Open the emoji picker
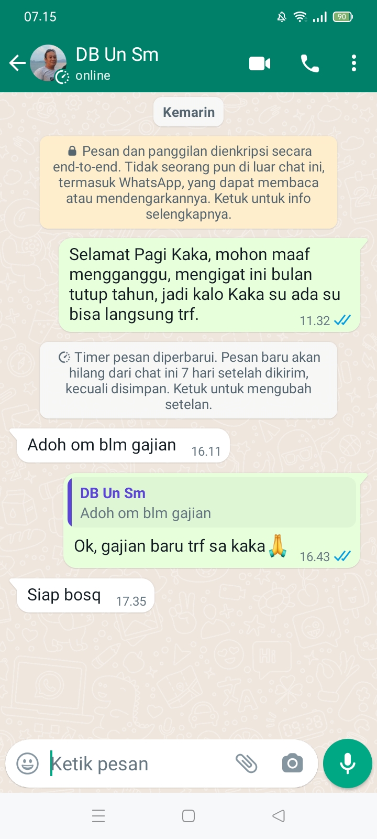377x839 pixels. 28,763
